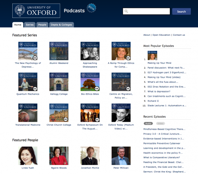The width and height of the screenshot is (198, 174).
Task: Click the Linda Yueh name link
Action: pyautogui.click(x=28, y=168)
